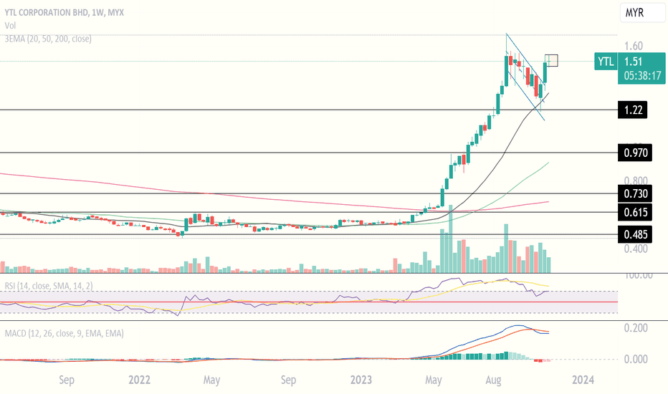Click the YTL symbol tag on price axis
Screen dimensions: 668x394
coord(606,62)
